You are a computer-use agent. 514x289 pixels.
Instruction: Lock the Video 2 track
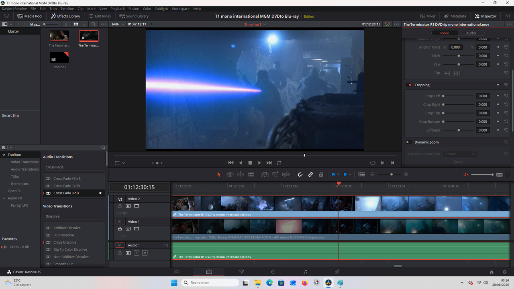pyautogui.click(x=120, y=206)
